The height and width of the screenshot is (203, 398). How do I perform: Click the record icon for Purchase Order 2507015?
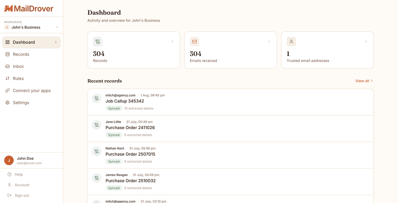[96, 151]
